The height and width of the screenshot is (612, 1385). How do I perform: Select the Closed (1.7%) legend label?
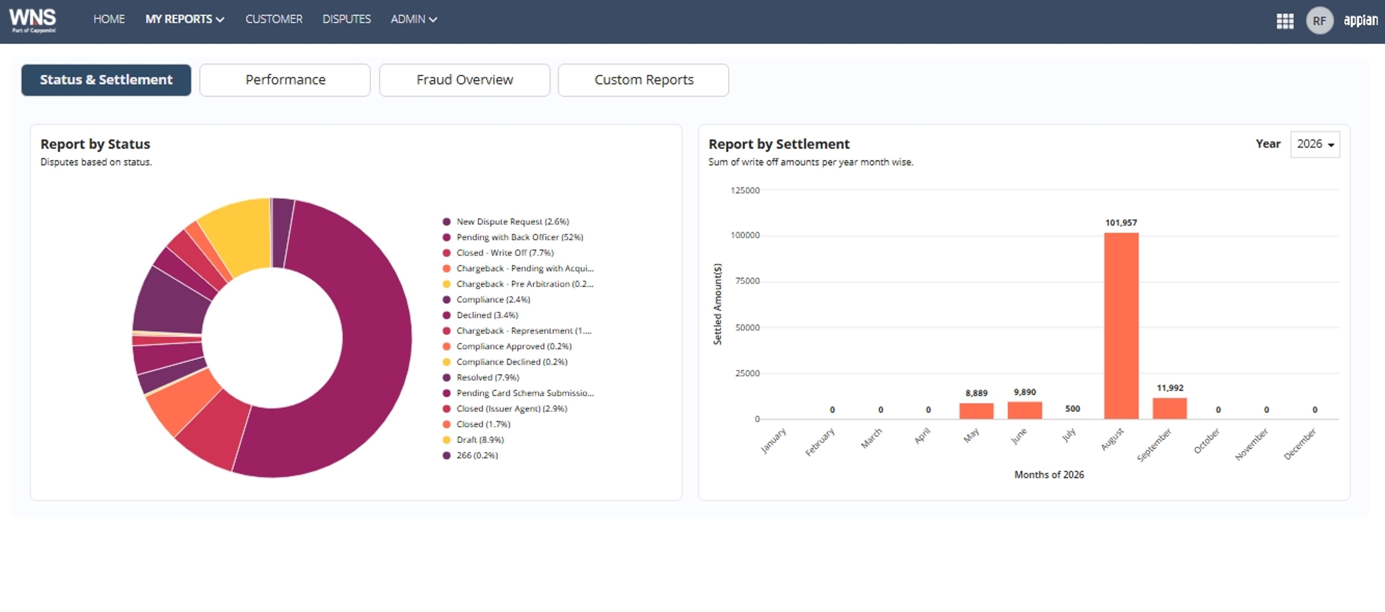[x=483, y=424]
